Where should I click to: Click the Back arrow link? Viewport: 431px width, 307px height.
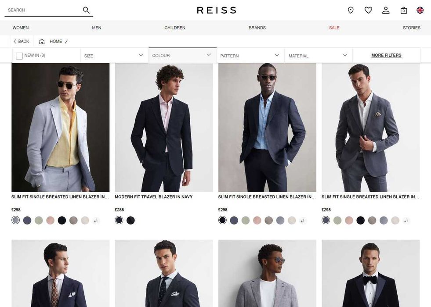tap(21, 42)
